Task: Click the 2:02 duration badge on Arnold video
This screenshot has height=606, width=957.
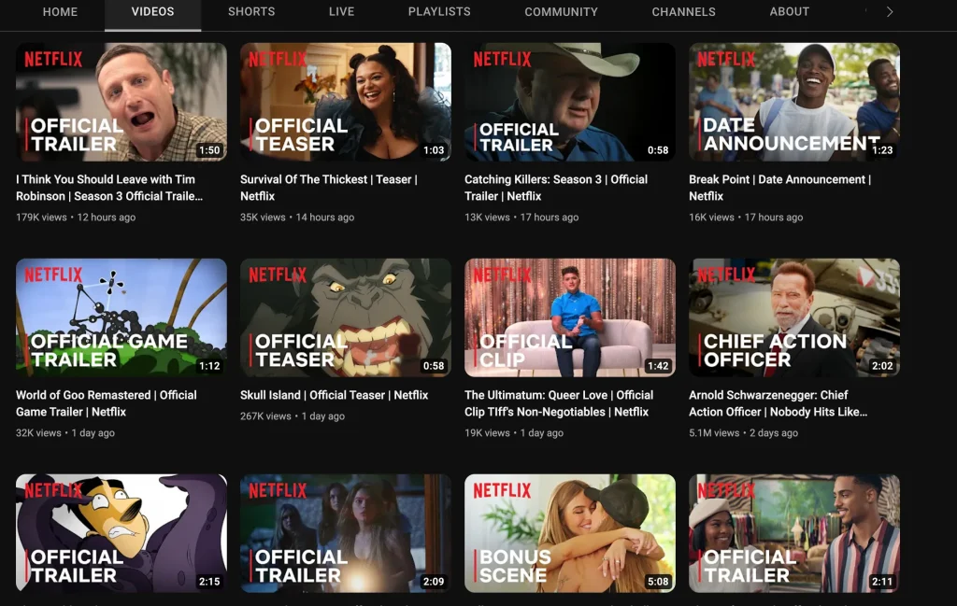Action: pos(881,366)
